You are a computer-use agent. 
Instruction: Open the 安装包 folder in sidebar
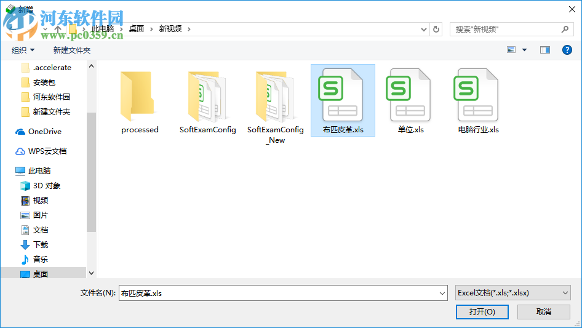pyautogui.click(x=38, y=82)
